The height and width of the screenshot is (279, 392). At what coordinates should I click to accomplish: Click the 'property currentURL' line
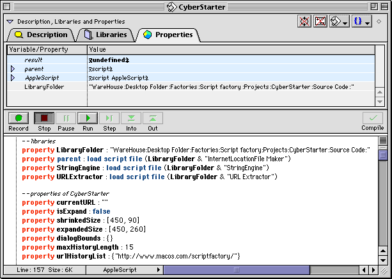click(x=65, y=202)
